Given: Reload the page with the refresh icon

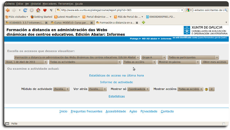Looking at the screenshot, I should pyautogui.click(x=25, y=10).
